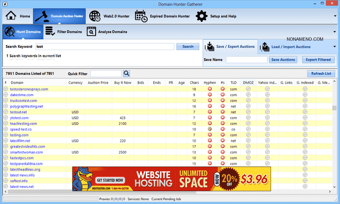Click into the Save Name text field
The image size is (340, 204).
(x=246, y=60)
